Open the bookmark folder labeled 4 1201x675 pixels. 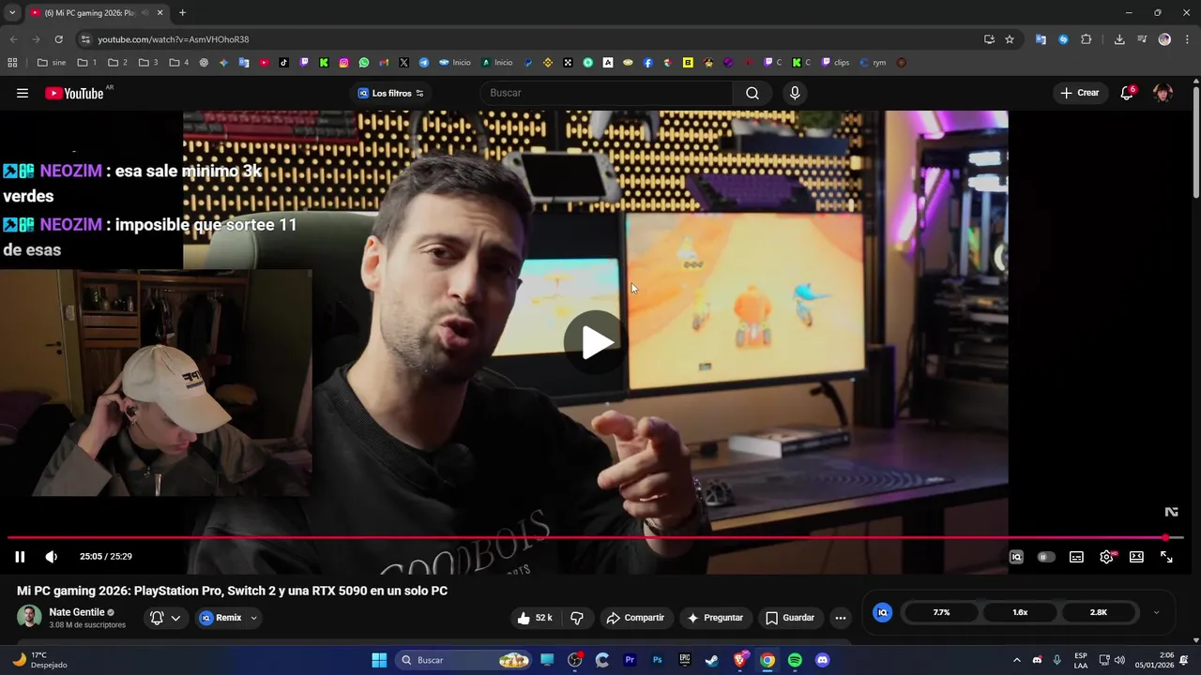[179, 63]
